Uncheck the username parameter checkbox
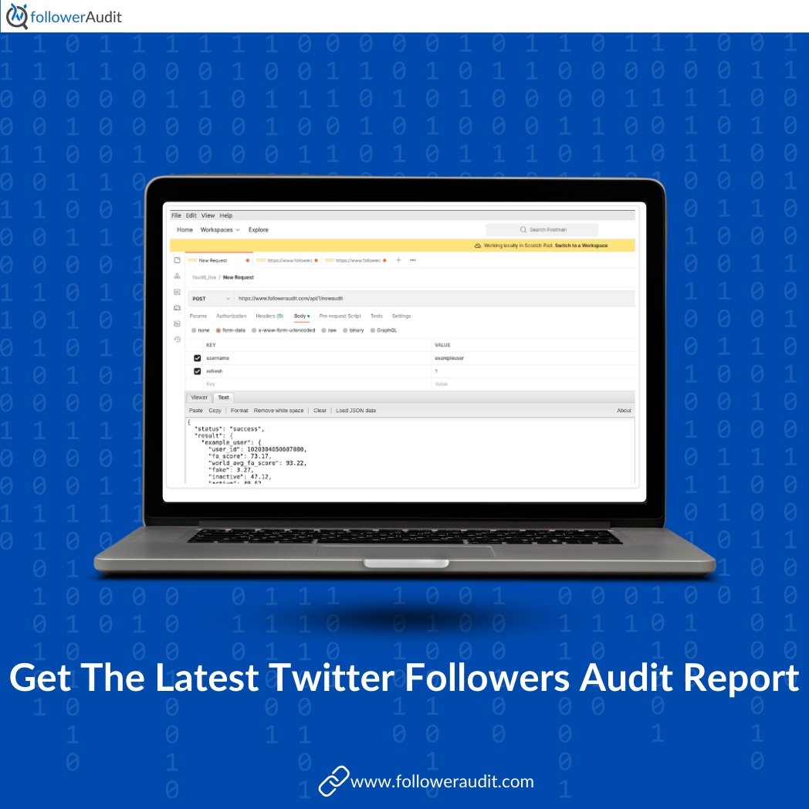Image resolution: width=809 pixels, height=809 pixels. pos(197,358)
